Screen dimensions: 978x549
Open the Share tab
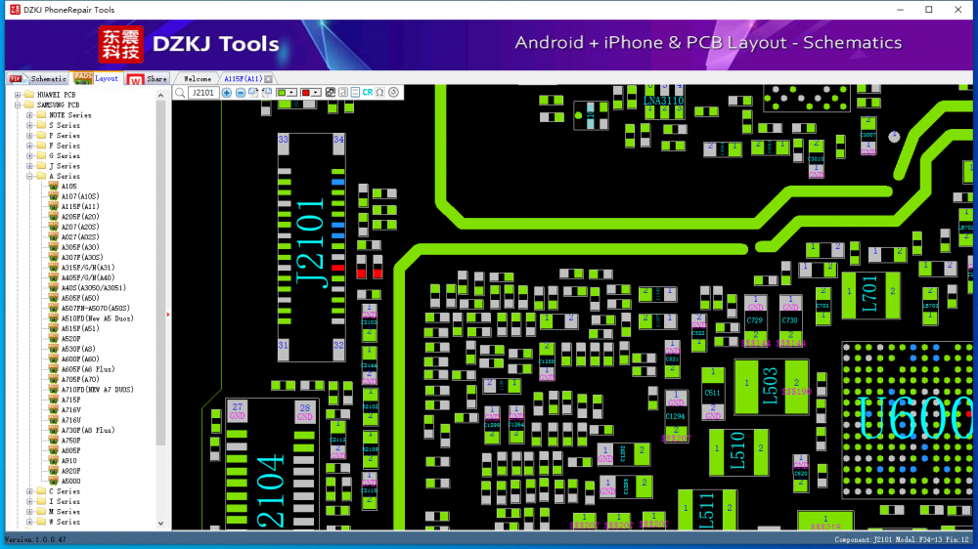[149, 79]
